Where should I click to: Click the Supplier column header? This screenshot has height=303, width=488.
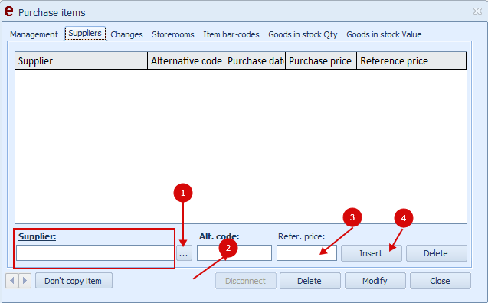pos(81,60)
